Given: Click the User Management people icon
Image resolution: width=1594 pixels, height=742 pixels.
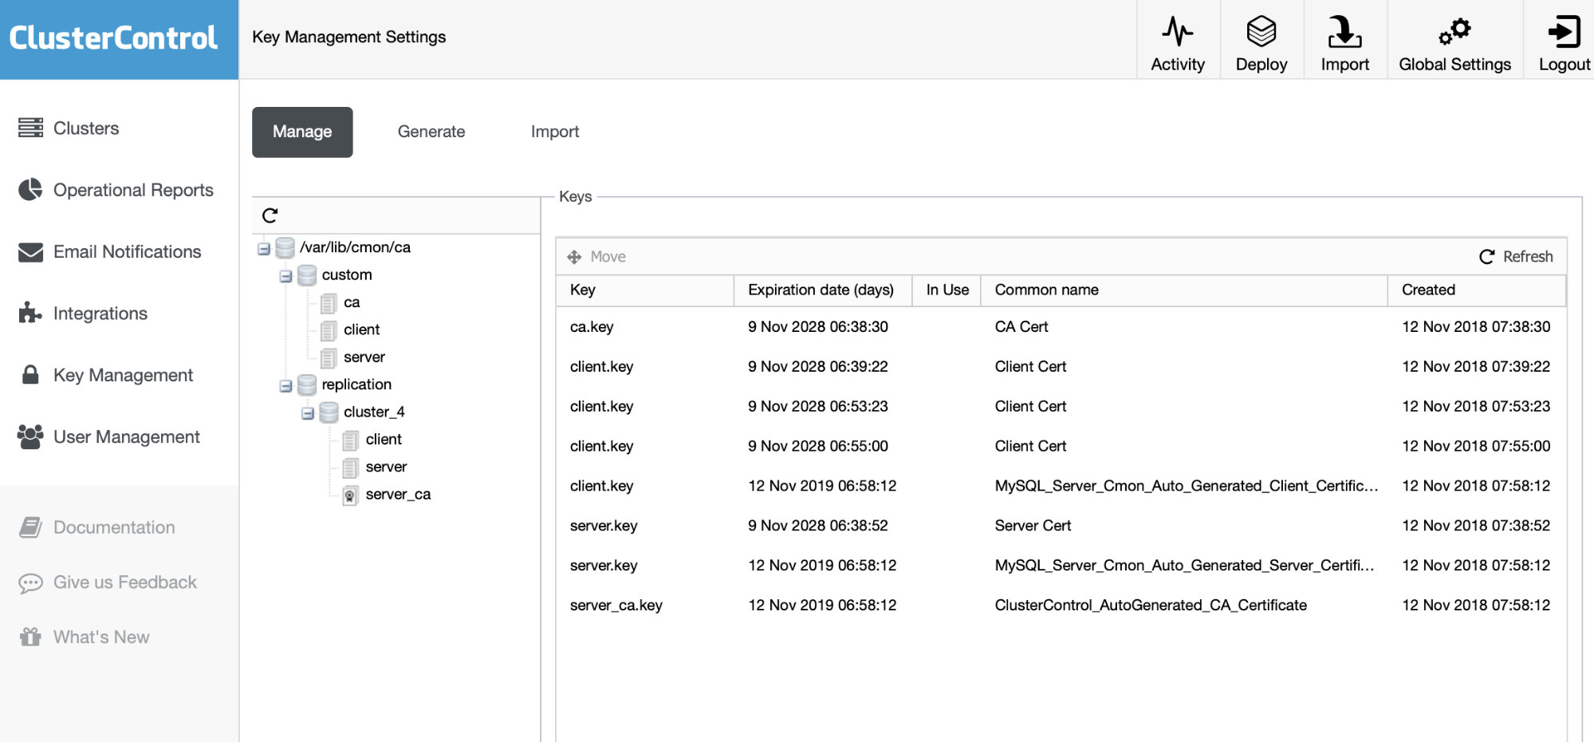Looking at the screenshot, I should pyautogui.click(x=30, y=436).
